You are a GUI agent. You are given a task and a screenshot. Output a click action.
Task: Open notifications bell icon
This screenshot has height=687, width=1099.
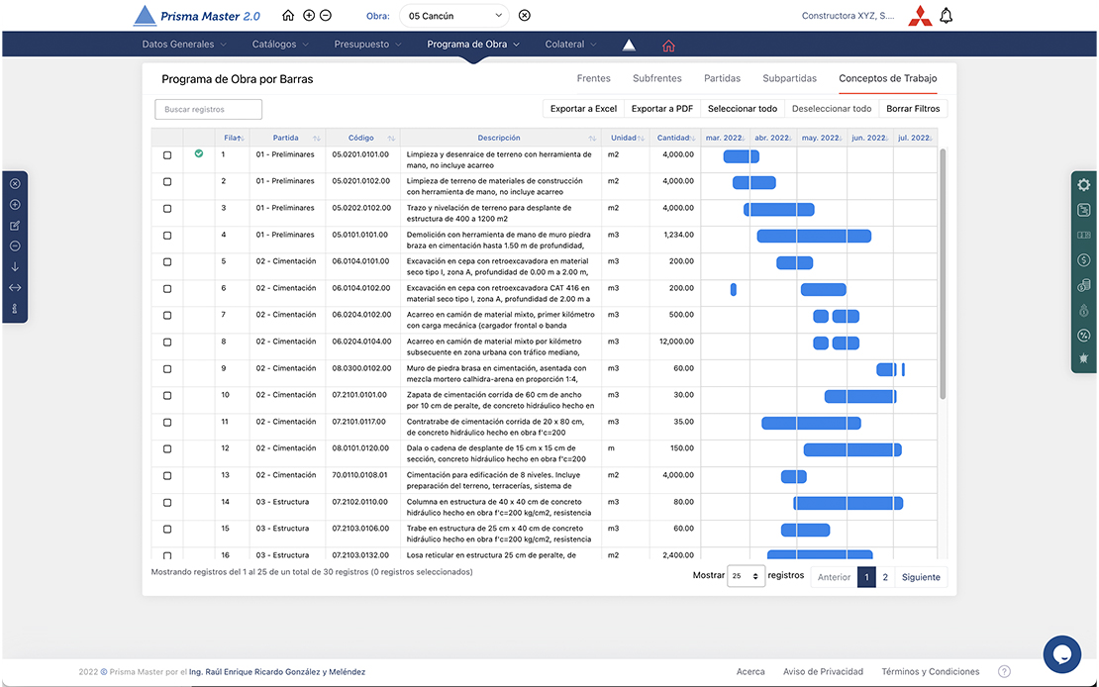[x=947, y=16]
